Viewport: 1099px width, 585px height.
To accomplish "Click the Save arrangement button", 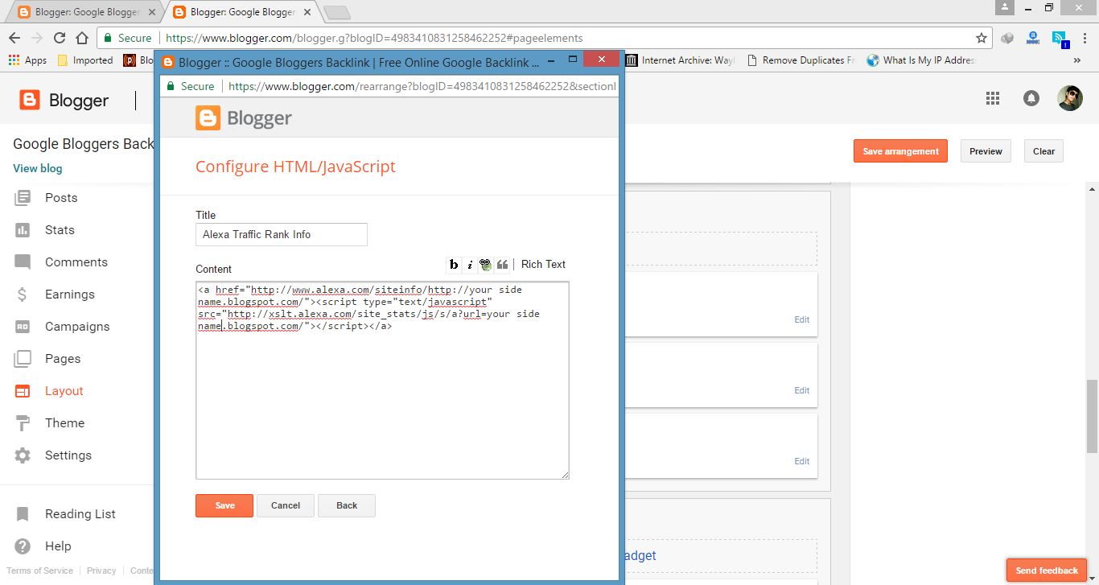I will click(x=900, y=151).
